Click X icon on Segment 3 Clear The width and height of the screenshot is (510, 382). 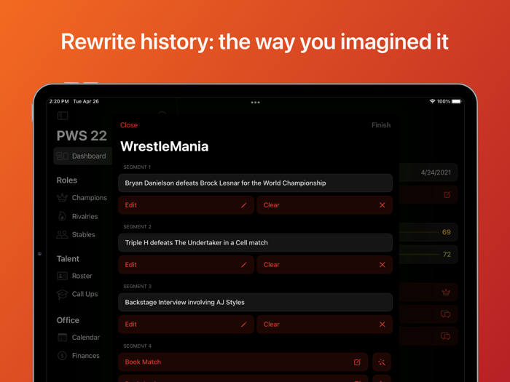(382, 325)
